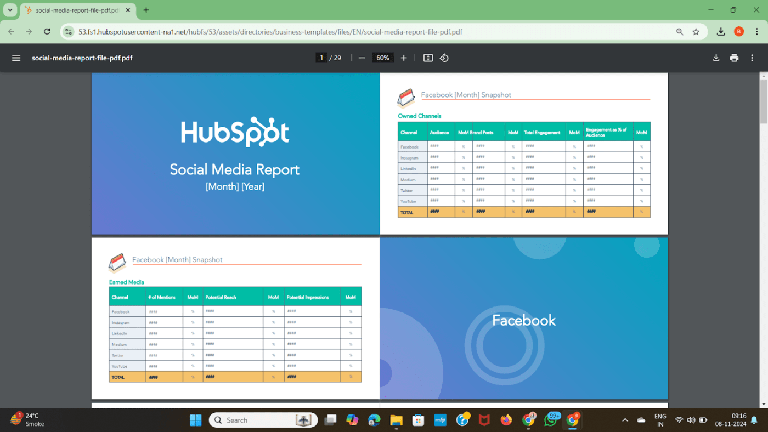768x432 pixels.
Task: Open Microsoft Store from taskbar
Action: [x=418, y=420]
